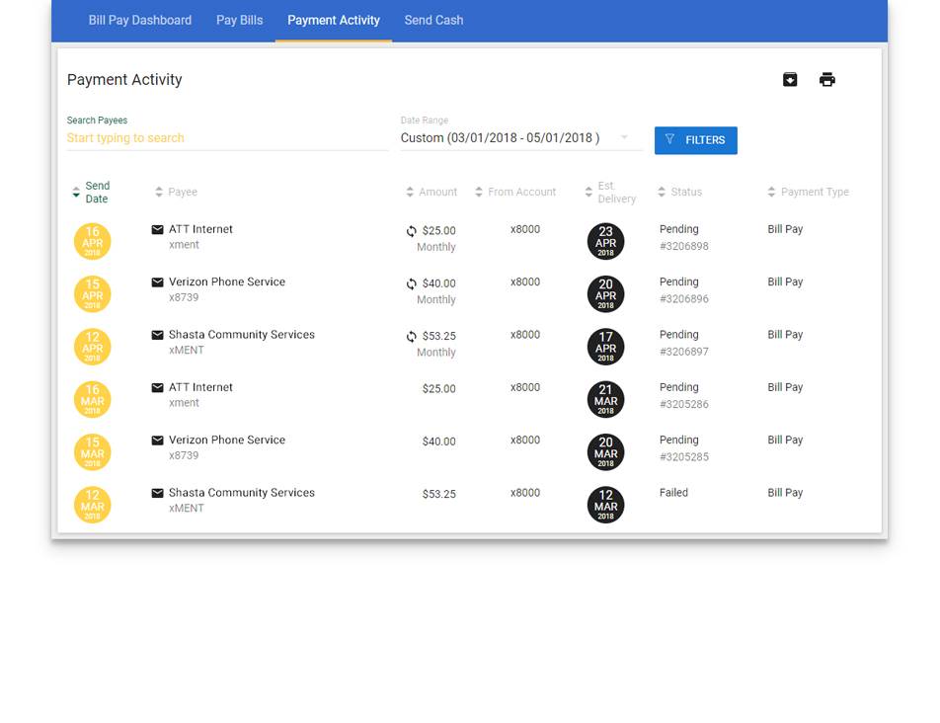Click recurring icon next to $25.00 Monthly
940x723 pixels.
pyautogui.click(x=411, y=231)
